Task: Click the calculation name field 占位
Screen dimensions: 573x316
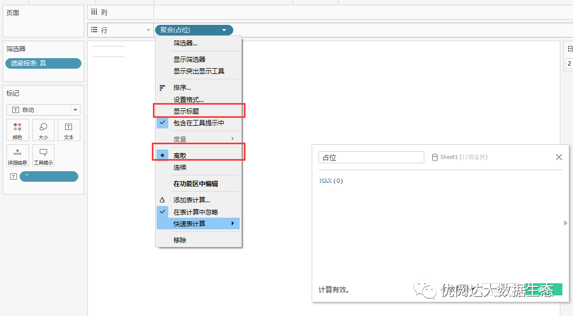Action: (371, 157)
